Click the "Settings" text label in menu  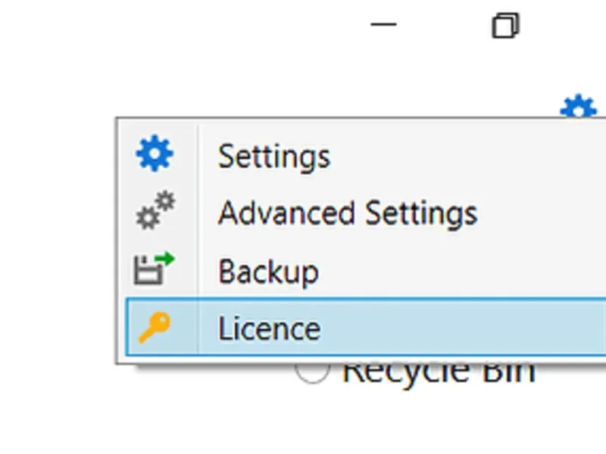point(274,157)
